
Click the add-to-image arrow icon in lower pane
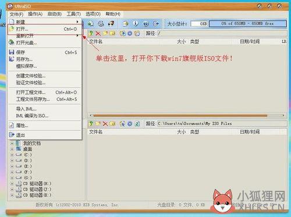[x=122, y=124]
